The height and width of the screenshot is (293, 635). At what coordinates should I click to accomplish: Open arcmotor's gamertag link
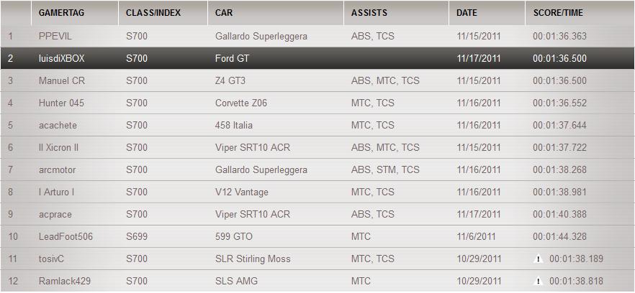(x=57, y=169)
